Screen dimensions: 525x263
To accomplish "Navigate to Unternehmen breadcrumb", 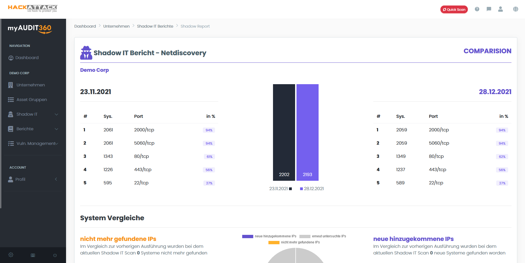I will tap(116, 26).
